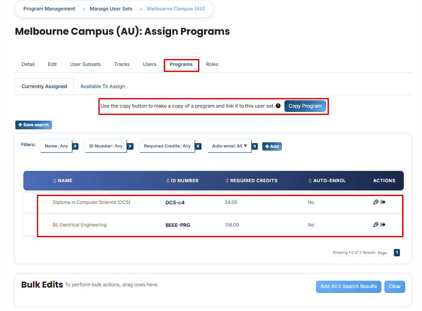This screenshot has height=311, width=422.
Task: Open the Roles tab
Action: click(212, 64)
